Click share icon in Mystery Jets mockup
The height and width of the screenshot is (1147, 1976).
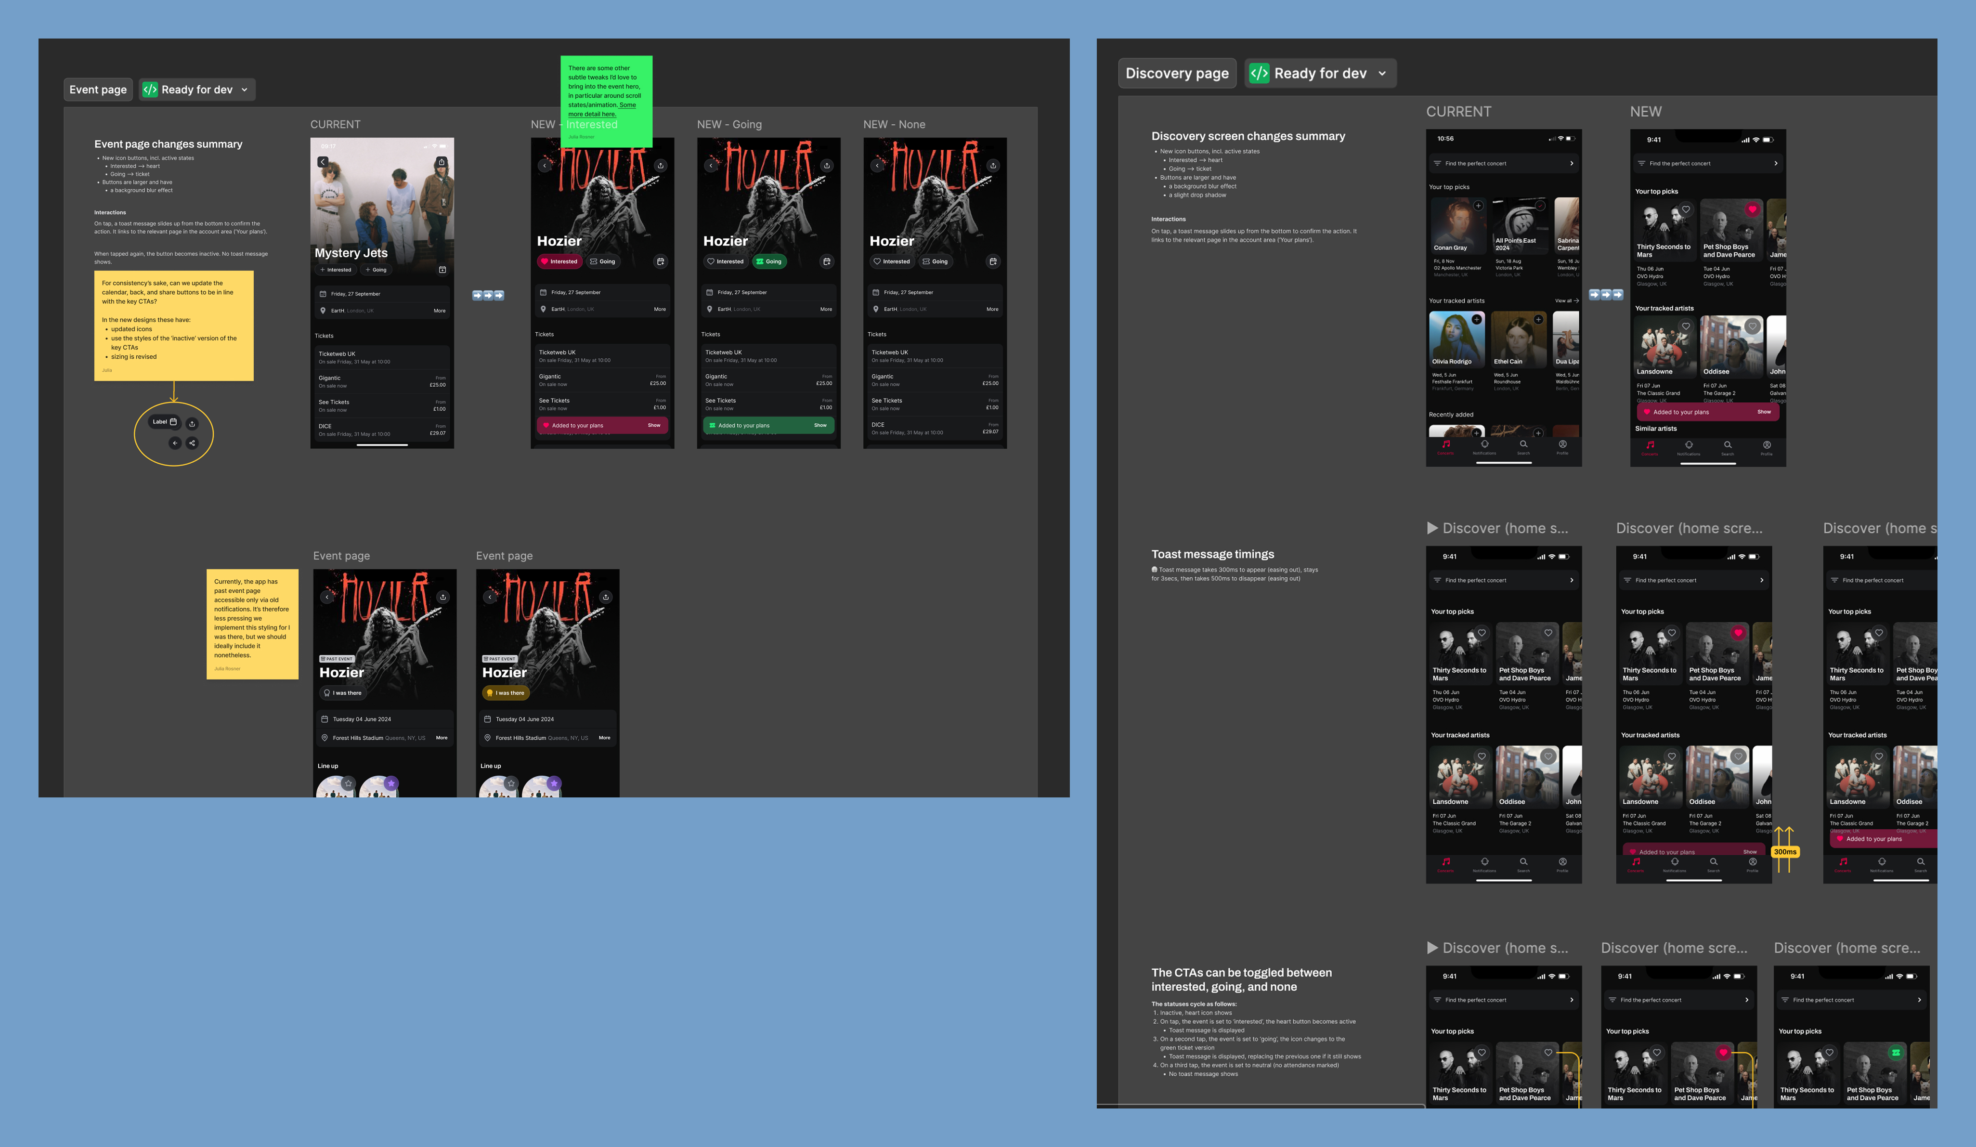tap(442, 161)
